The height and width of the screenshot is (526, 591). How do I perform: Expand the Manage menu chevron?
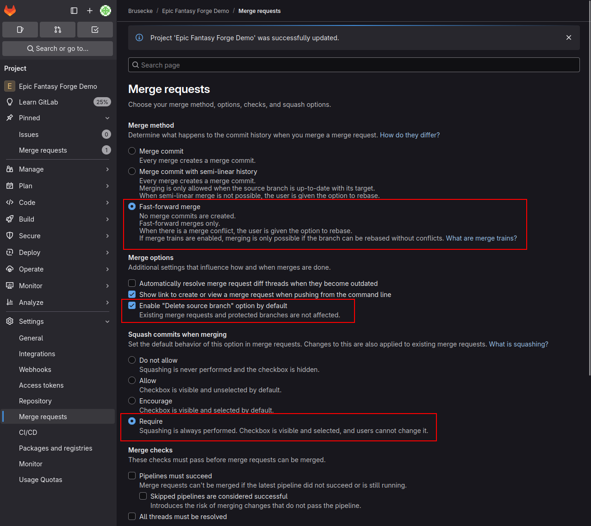[x=107, y=169]
